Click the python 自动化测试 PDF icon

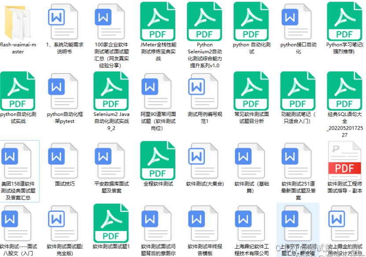click(251, 21)
